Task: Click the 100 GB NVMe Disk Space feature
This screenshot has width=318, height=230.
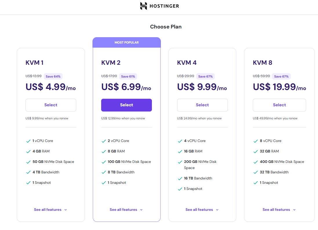Action: click(129, 162)
